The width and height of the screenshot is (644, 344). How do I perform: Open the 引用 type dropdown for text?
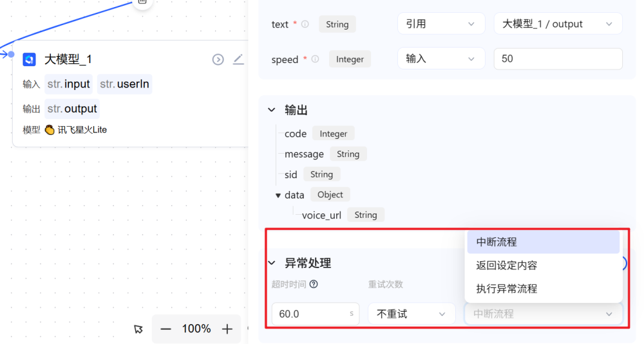[x=440, y=24]
